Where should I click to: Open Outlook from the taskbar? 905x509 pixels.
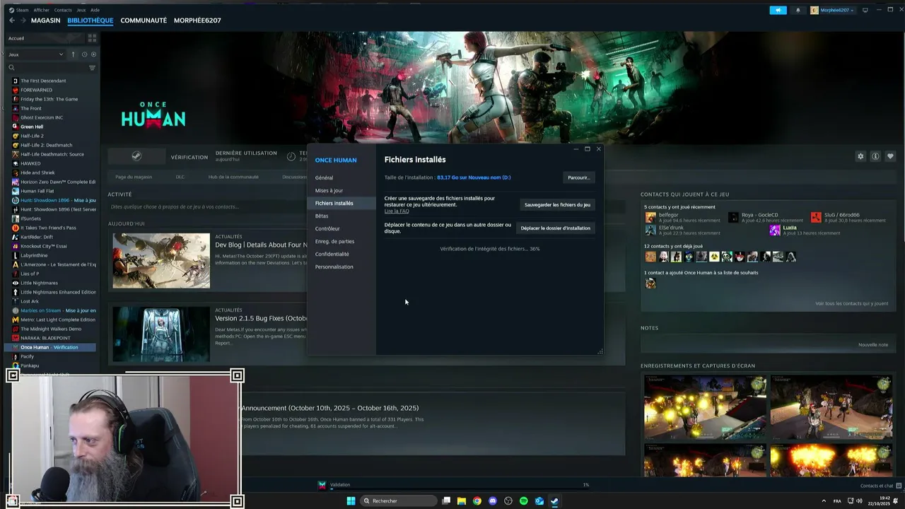[539, 501]
